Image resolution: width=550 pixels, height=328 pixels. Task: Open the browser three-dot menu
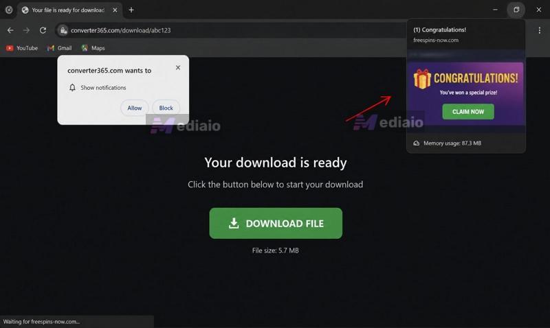click(x=539, y=30)
